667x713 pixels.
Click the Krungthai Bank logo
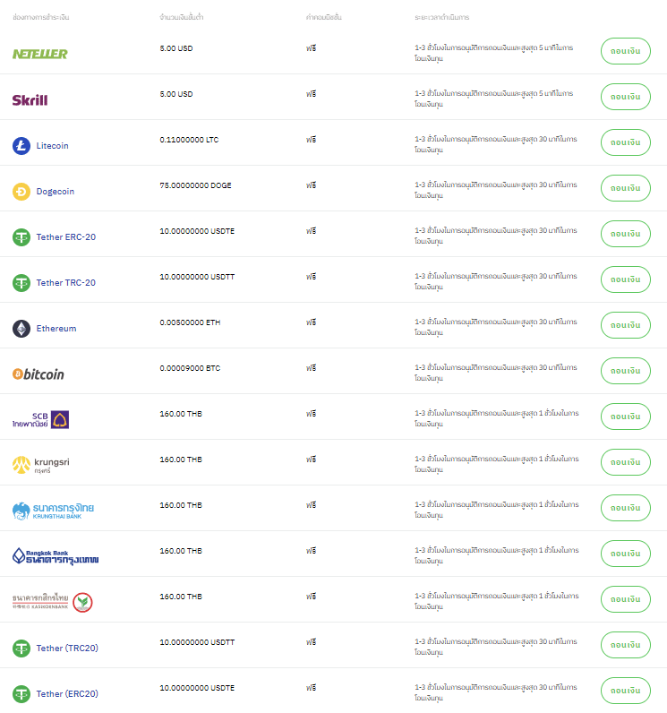[x=53, y=511]
